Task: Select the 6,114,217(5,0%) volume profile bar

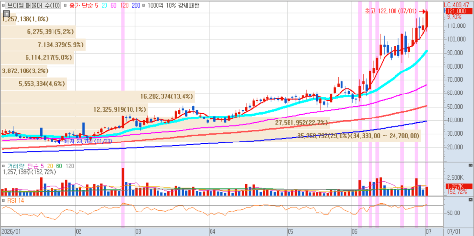Action: point(37,58)
